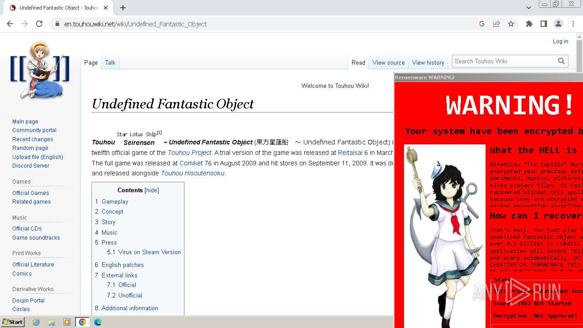
Task: Close the Undefined Fantastic Object browser tab
Action: click(x=106, y=8)
